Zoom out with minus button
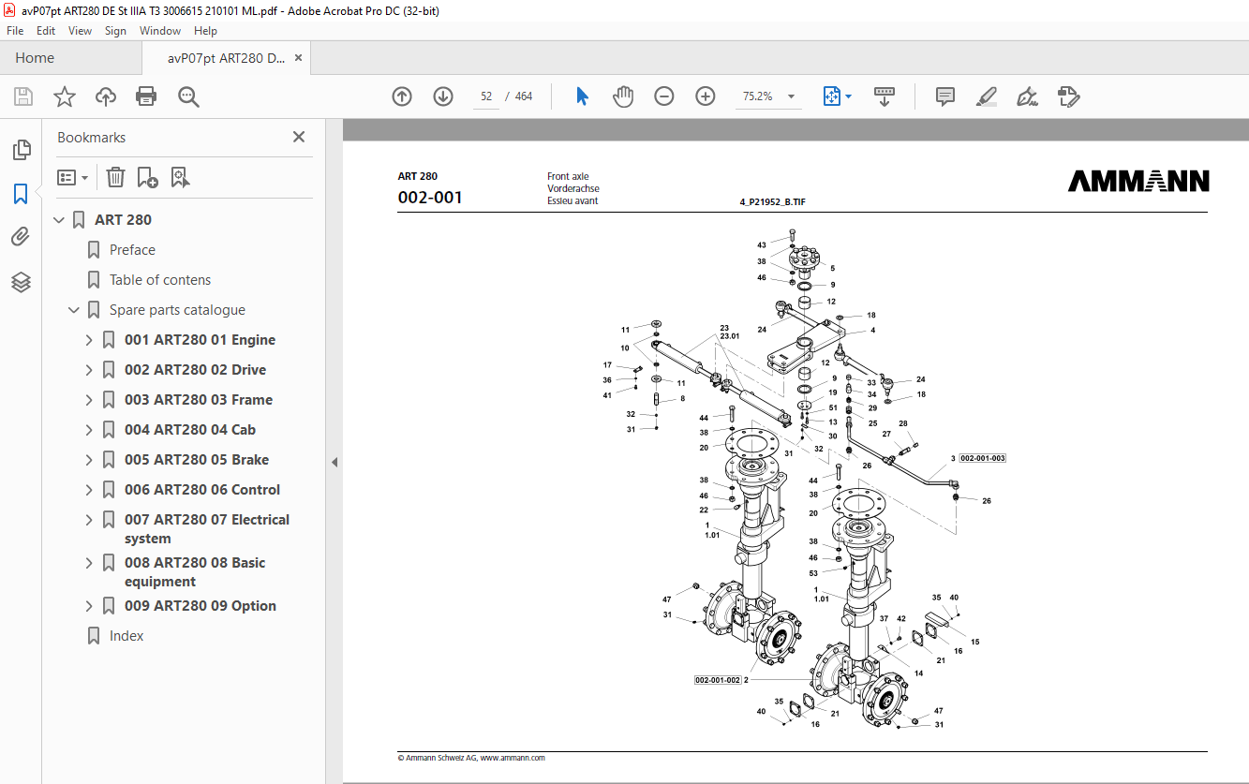The width and height of the screenshot is (1249, 784). click(x=664, y=96)
